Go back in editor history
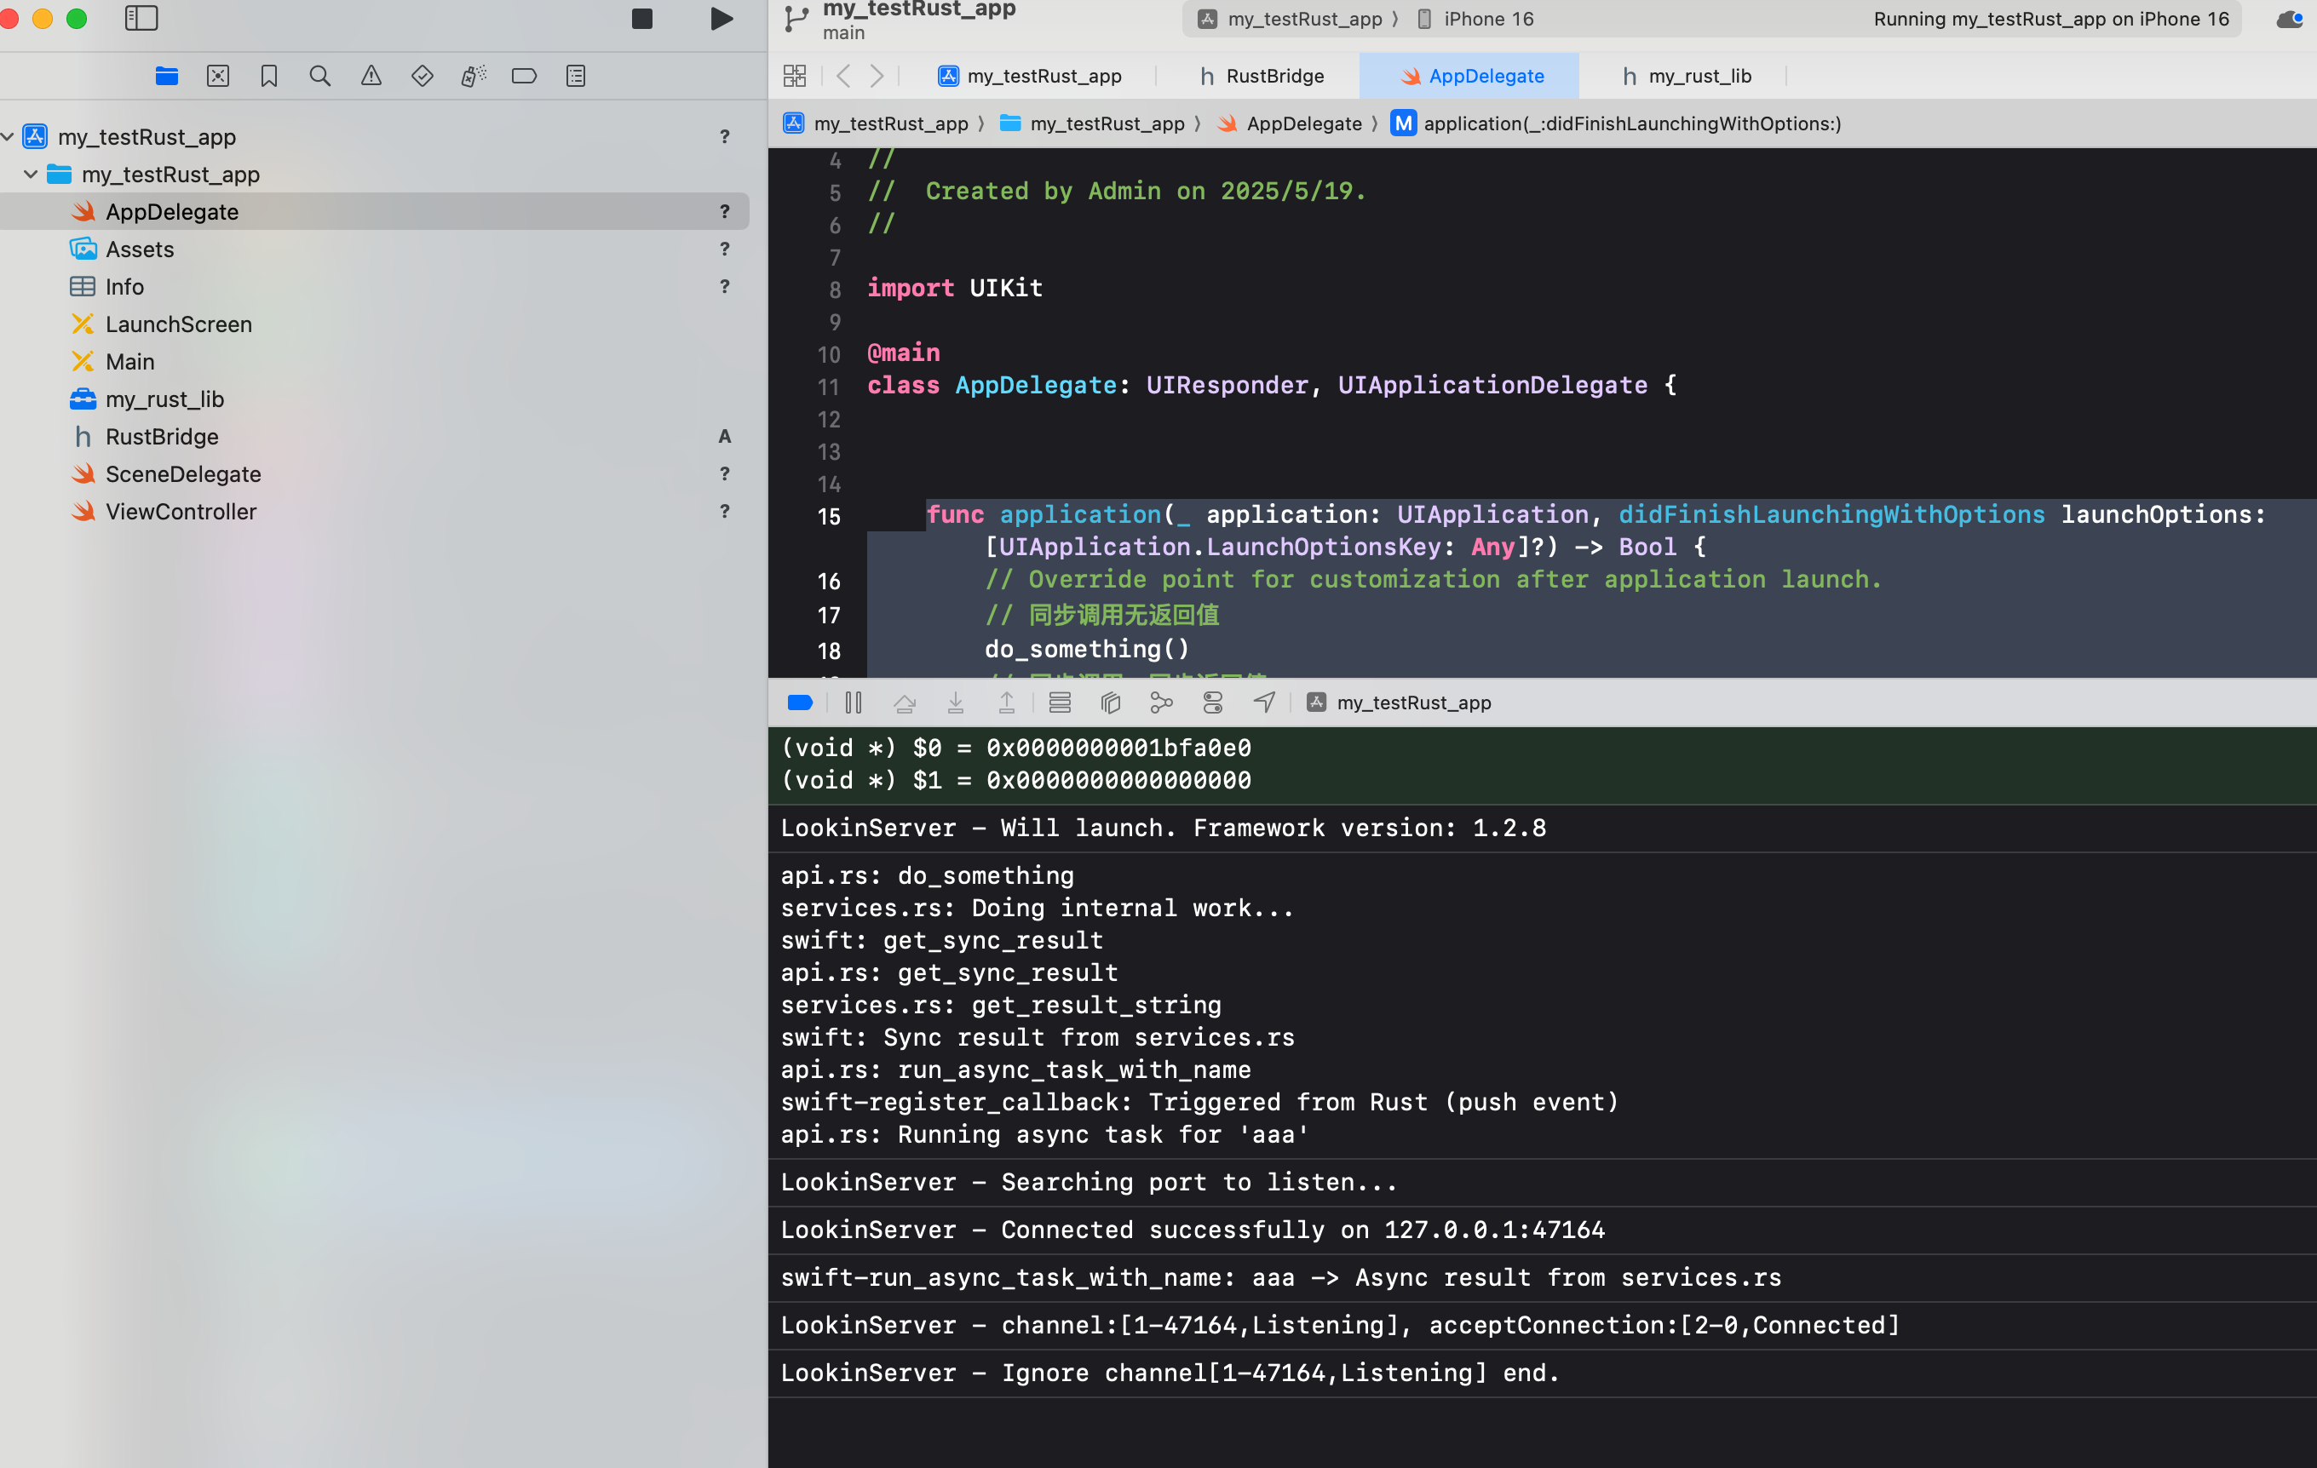This screenshot has width=2317, height=1468. click(844, 76)
